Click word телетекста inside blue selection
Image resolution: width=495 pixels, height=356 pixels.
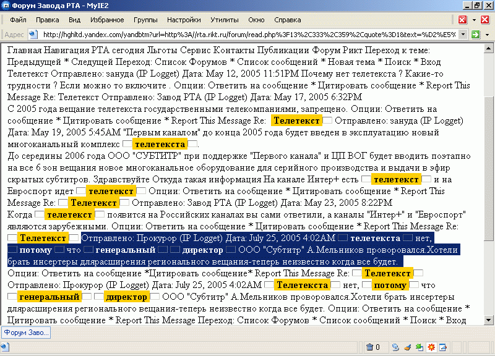coord(375,238)
